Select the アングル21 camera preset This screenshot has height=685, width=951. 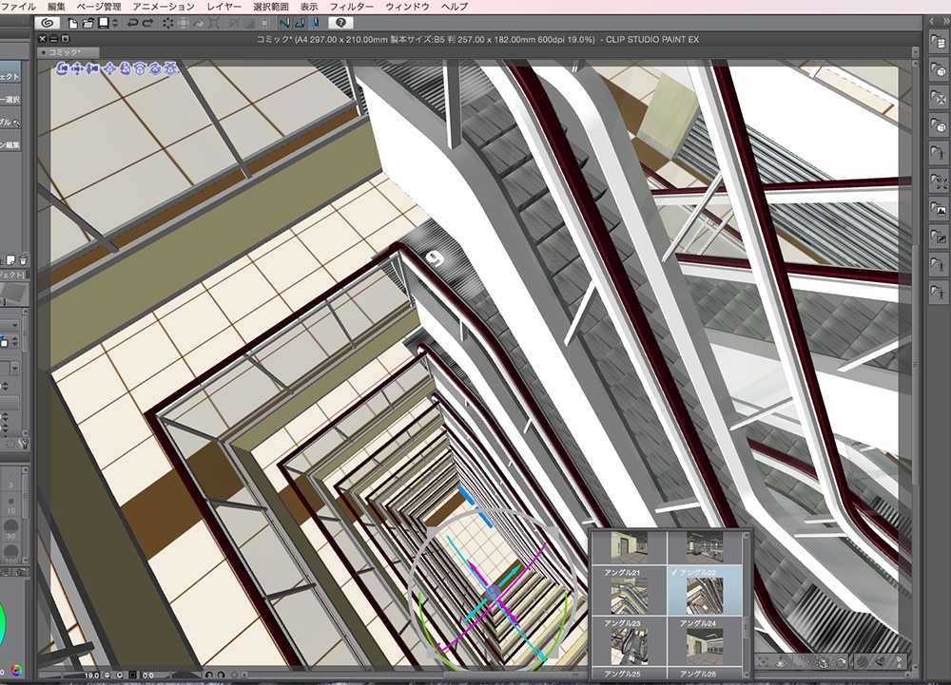pyautogui.click(x=628, y=595)
